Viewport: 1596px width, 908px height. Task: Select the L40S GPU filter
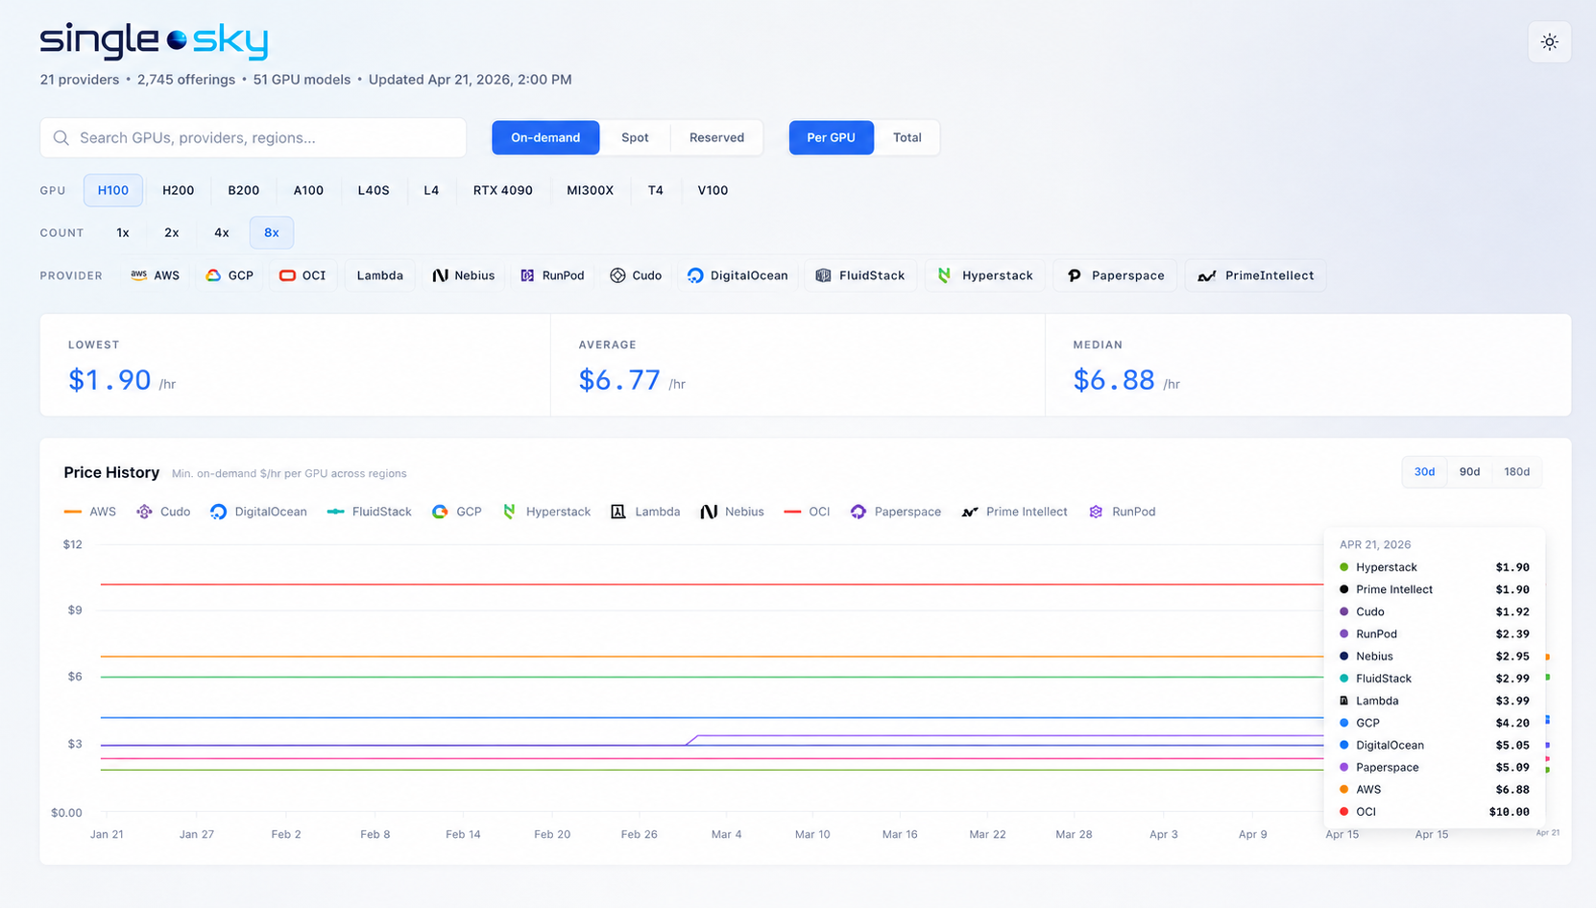(374, 190)
